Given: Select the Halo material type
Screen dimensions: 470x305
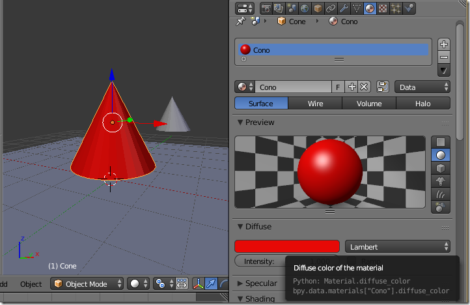Looking at the screenshot, I should point(423,104).
